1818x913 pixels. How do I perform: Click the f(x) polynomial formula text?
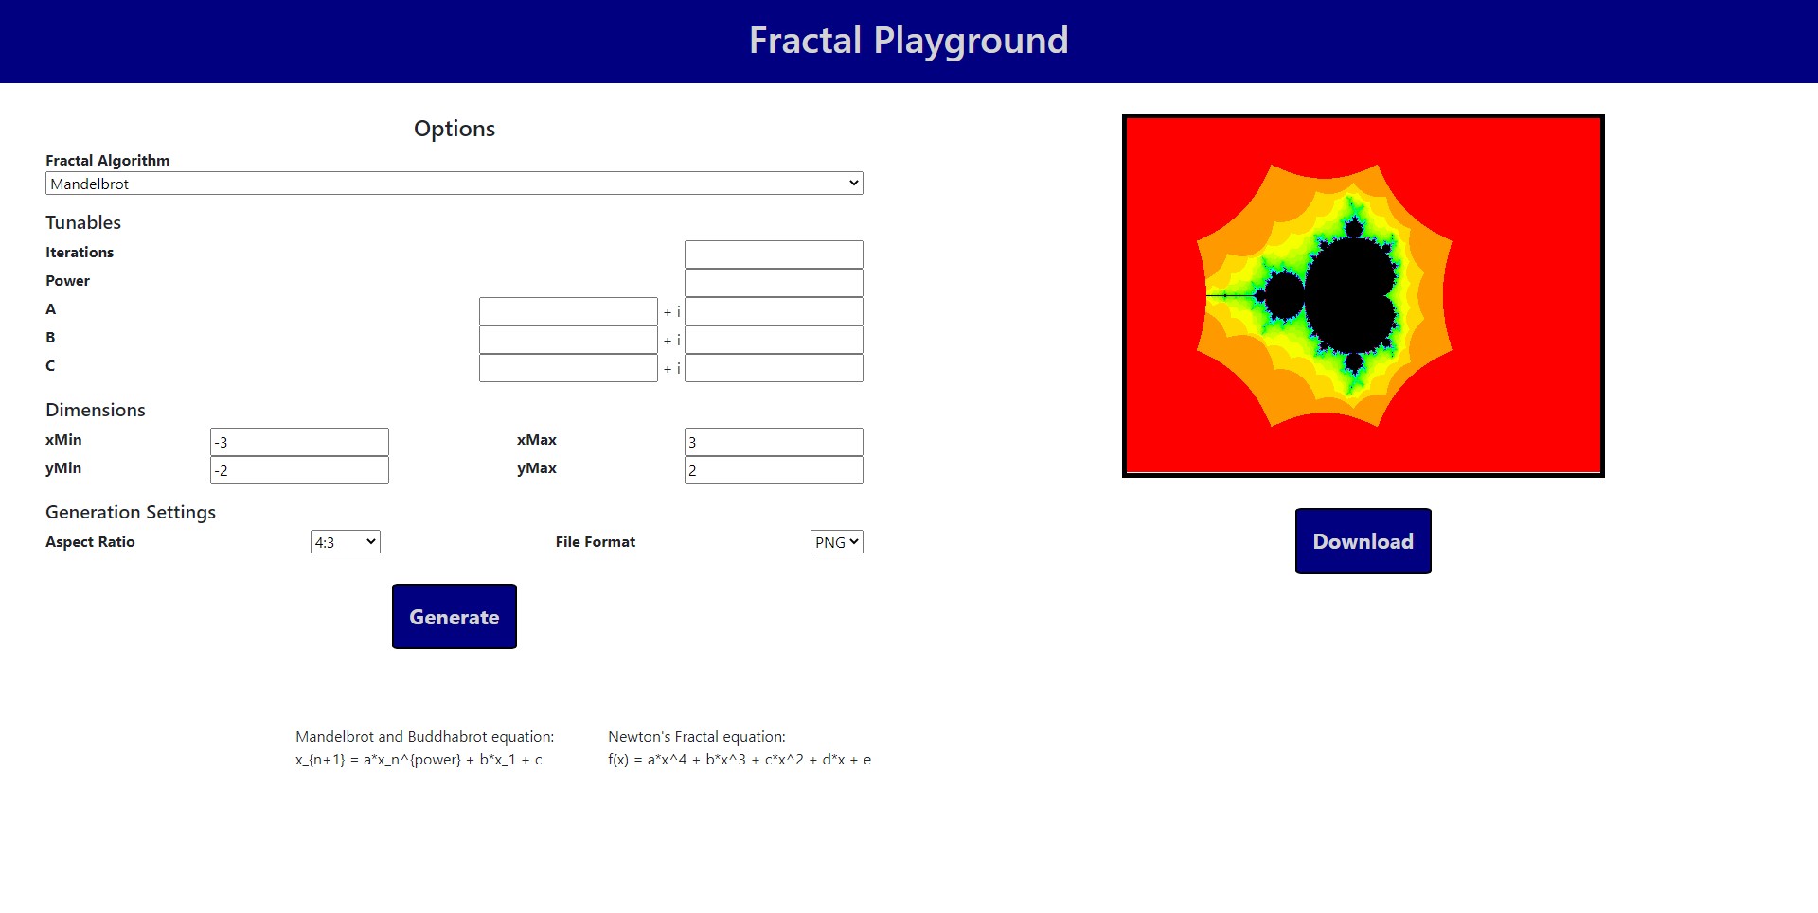[740, 760]
